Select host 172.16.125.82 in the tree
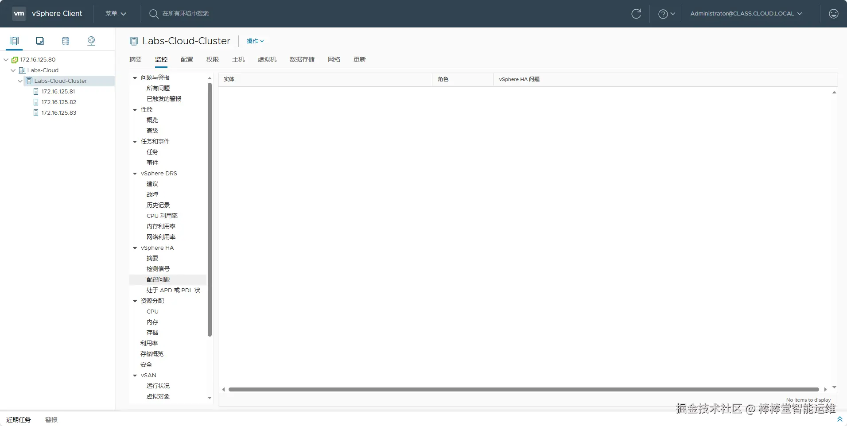This screenshot has width=847, height=426. (x=59, y=102)
